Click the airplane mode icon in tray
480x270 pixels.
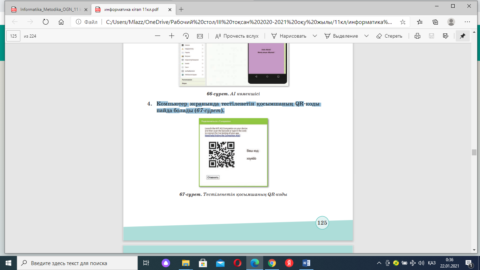(413, 263)
